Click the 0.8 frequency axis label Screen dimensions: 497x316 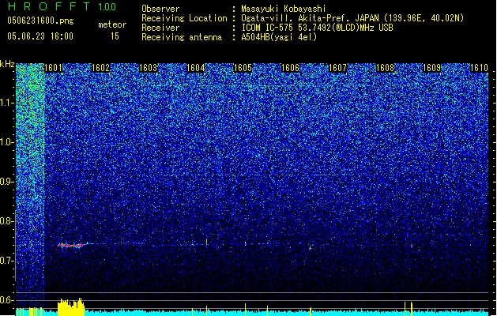[x=7, y=221]
